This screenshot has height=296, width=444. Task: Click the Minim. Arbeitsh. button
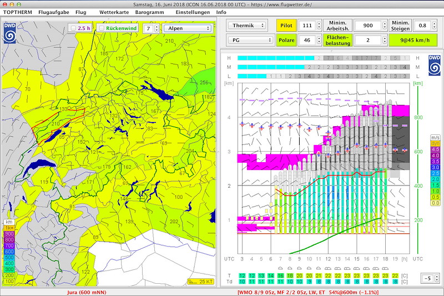tap(337, 26)
